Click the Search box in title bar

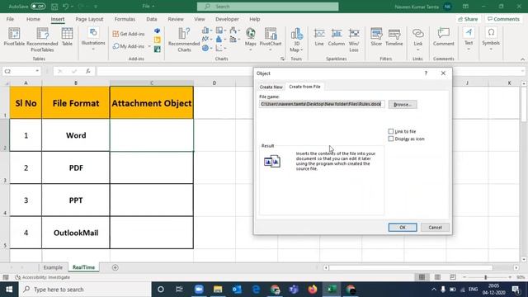click(x=267, y=7)
